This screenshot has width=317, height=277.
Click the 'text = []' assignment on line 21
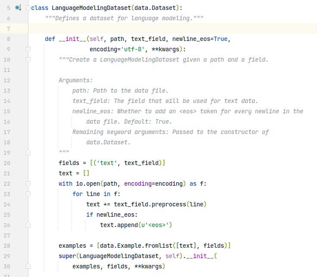tap(74, 173)
